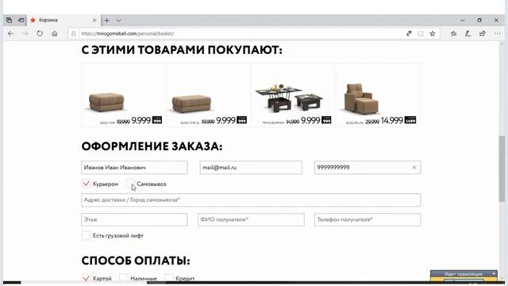Open the favorites hub icon
This screenshot has height=286, width=508.
coord(453,33)
